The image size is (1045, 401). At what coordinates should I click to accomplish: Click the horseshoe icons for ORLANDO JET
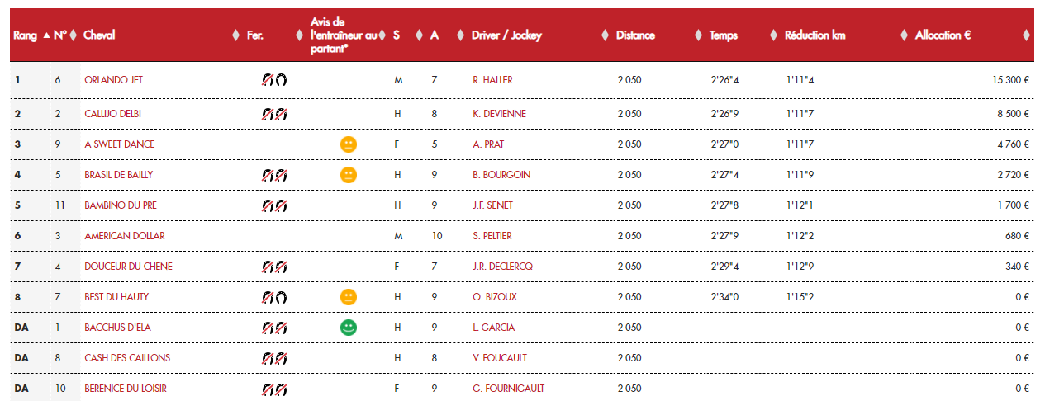[274, 80]
